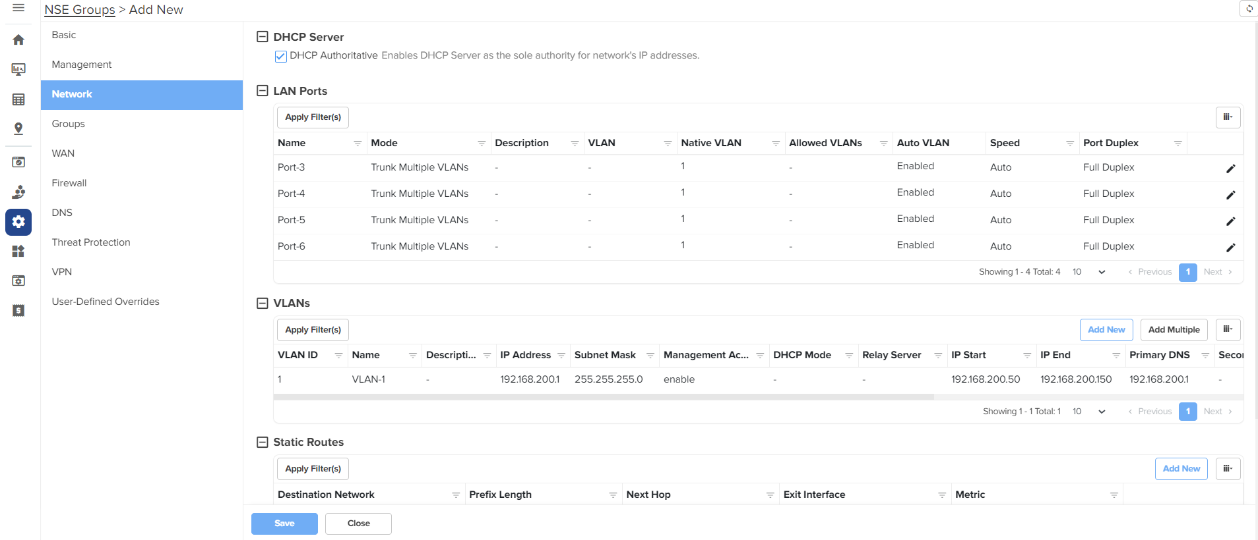
Task: Open the VPN tab
Action: (x=142, y=272)
